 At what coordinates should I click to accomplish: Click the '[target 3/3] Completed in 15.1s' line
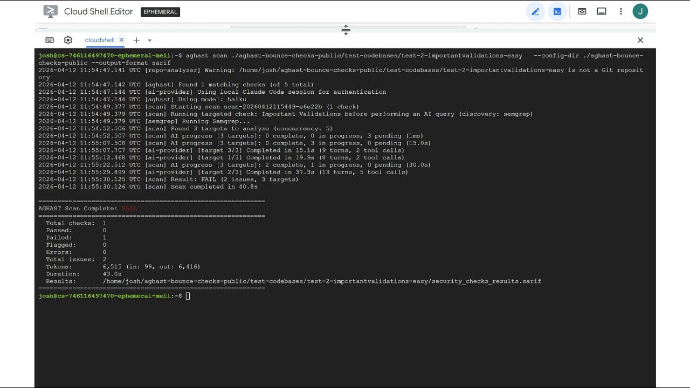coord(221,150)
